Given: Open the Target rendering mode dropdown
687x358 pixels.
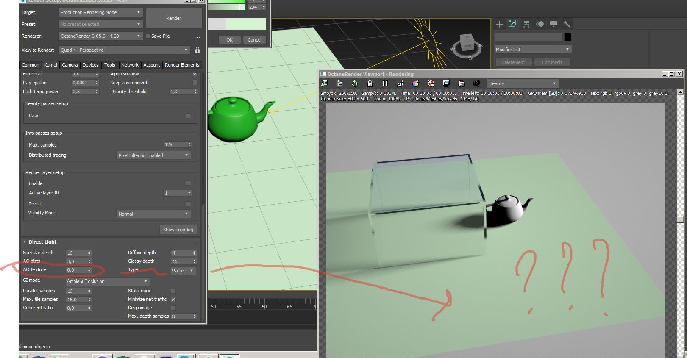Looking at the screenshot, I should [100, 12].
